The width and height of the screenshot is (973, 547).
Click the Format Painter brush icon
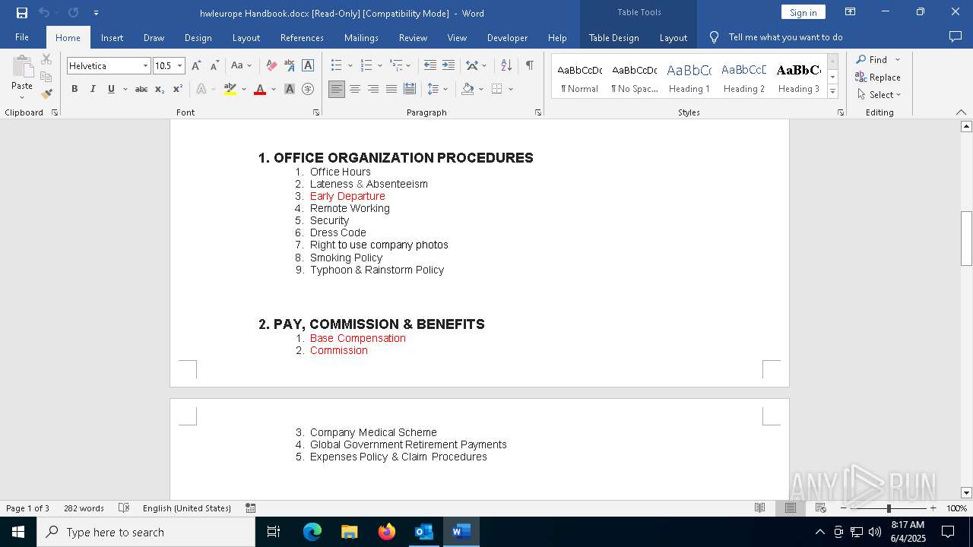click(x=46, y=94)
